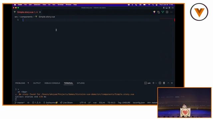
Task: Open the View menu
Action: 44,5
